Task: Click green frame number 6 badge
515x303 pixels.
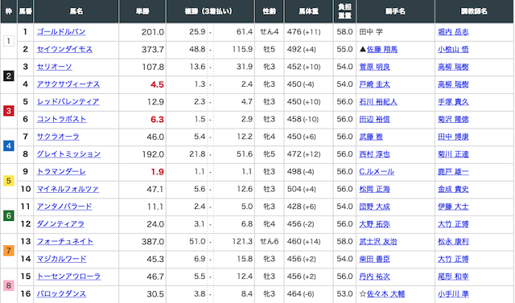Action: pos(9,215)
